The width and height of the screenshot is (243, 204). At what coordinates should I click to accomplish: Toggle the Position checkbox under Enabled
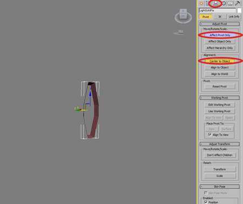point(206,202)
